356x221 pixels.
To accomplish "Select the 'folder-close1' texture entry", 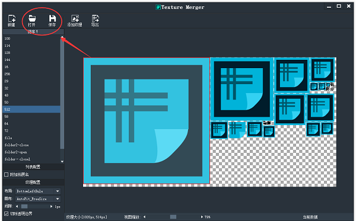I will 31,159.
